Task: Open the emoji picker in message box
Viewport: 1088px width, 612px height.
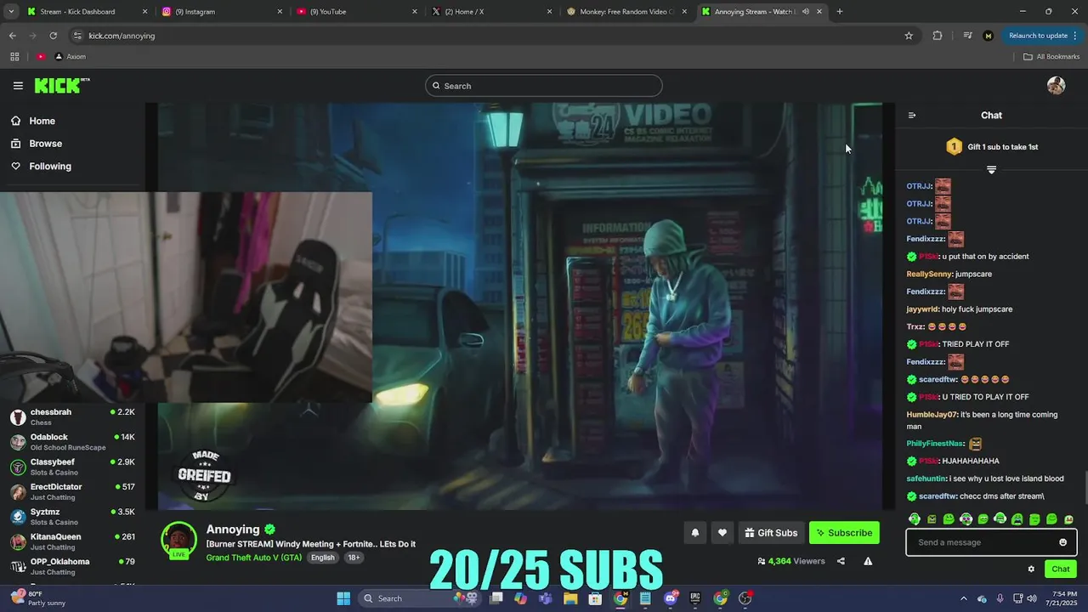Action: [1062, 542]
